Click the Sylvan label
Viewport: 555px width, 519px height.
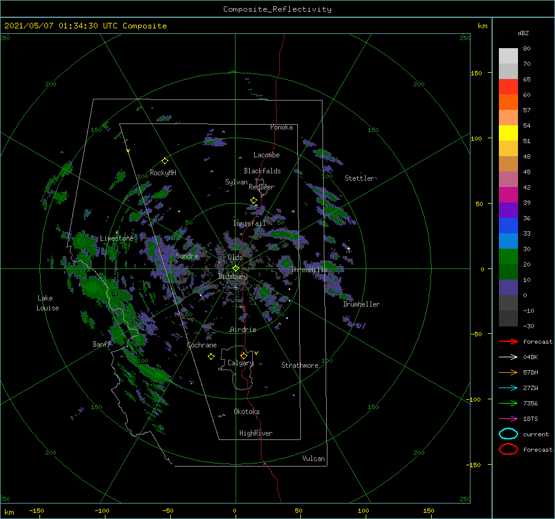(236, 182)
